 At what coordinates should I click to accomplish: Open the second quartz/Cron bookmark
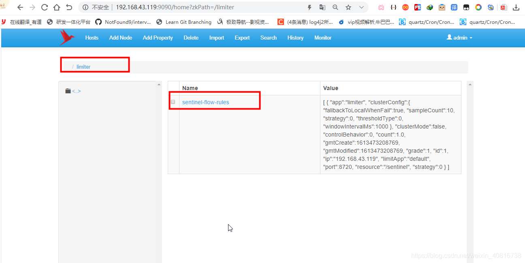[x=488, y=22]
